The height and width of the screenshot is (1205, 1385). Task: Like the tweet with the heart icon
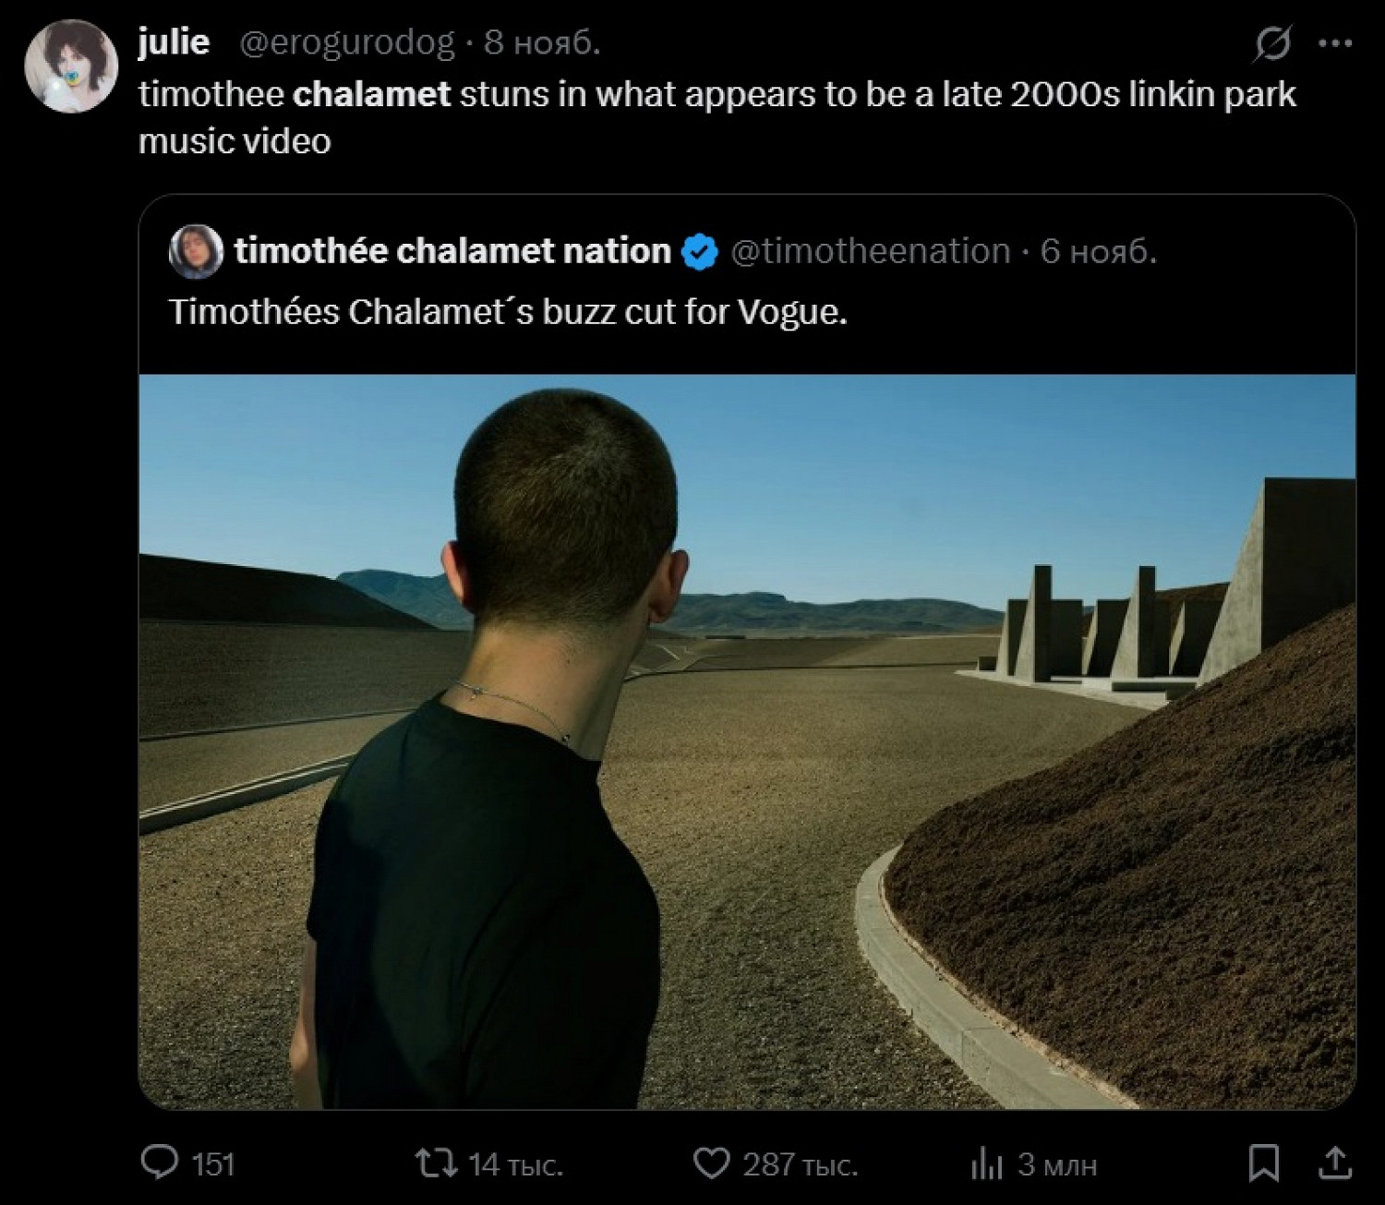(x=711, y=1163)
